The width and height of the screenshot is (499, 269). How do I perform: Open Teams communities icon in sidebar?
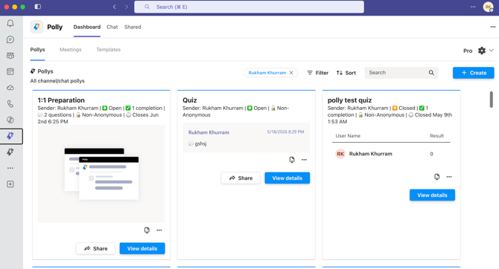10,56
